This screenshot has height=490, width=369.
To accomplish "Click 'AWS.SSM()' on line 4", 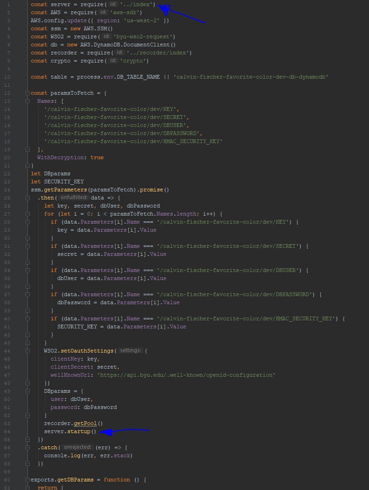I will [x=98, y=29].
